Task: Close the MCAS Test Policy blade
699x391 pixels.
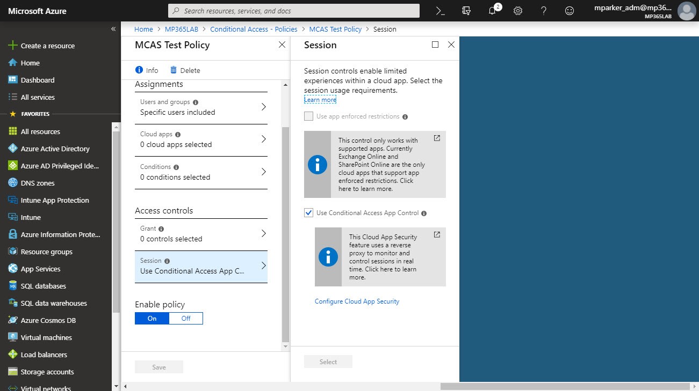Action: point(282,45)
